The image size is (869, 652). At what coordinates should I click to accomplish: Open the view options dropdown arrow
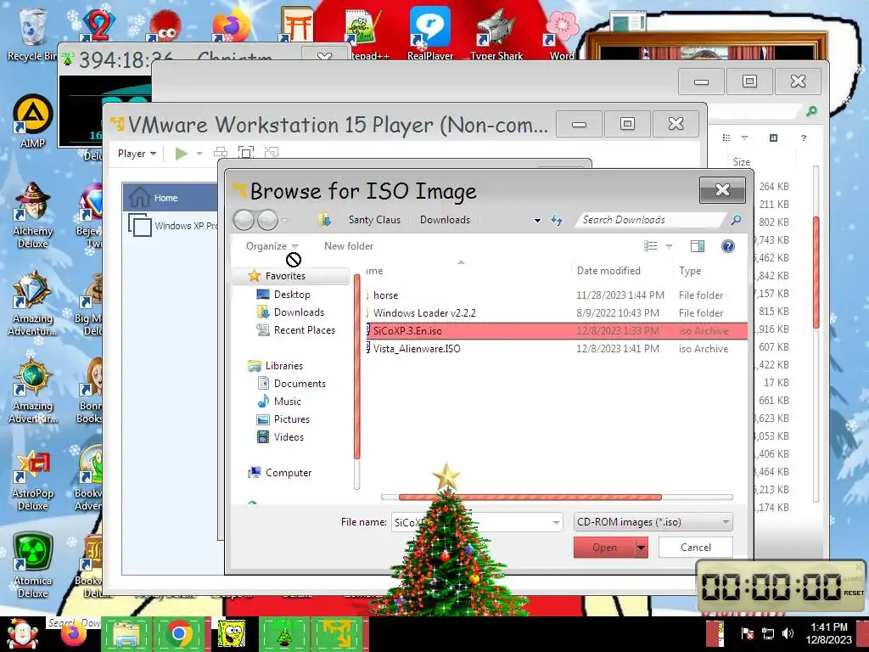coord(669,246)
